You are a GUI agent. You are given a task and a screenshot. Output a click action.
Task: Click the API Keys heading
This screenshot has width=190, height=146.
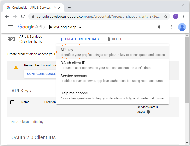coord(21,91)
